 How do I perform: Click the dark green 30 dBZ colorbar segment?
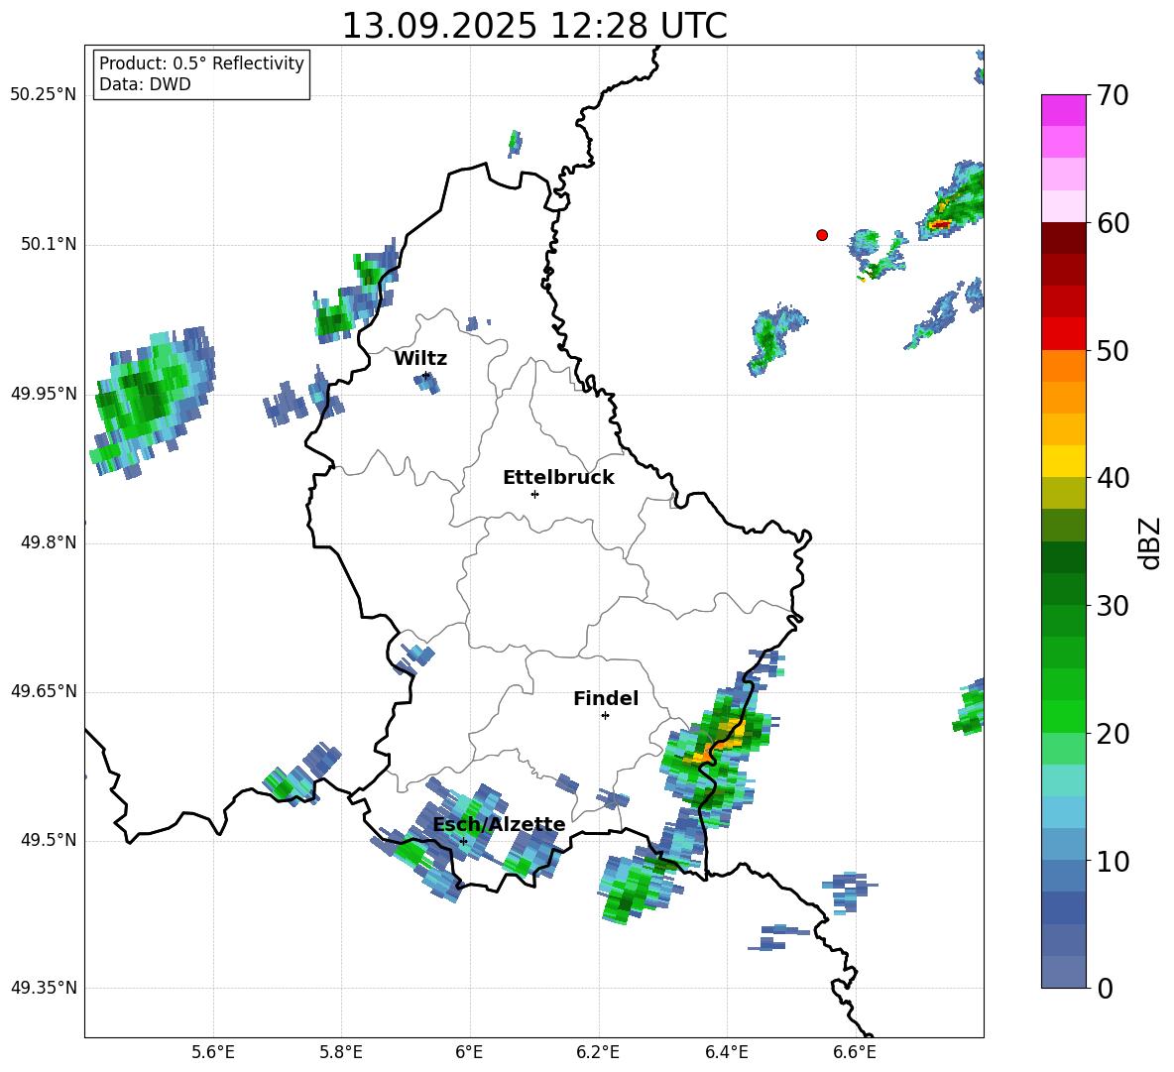tap(1063, 589)
